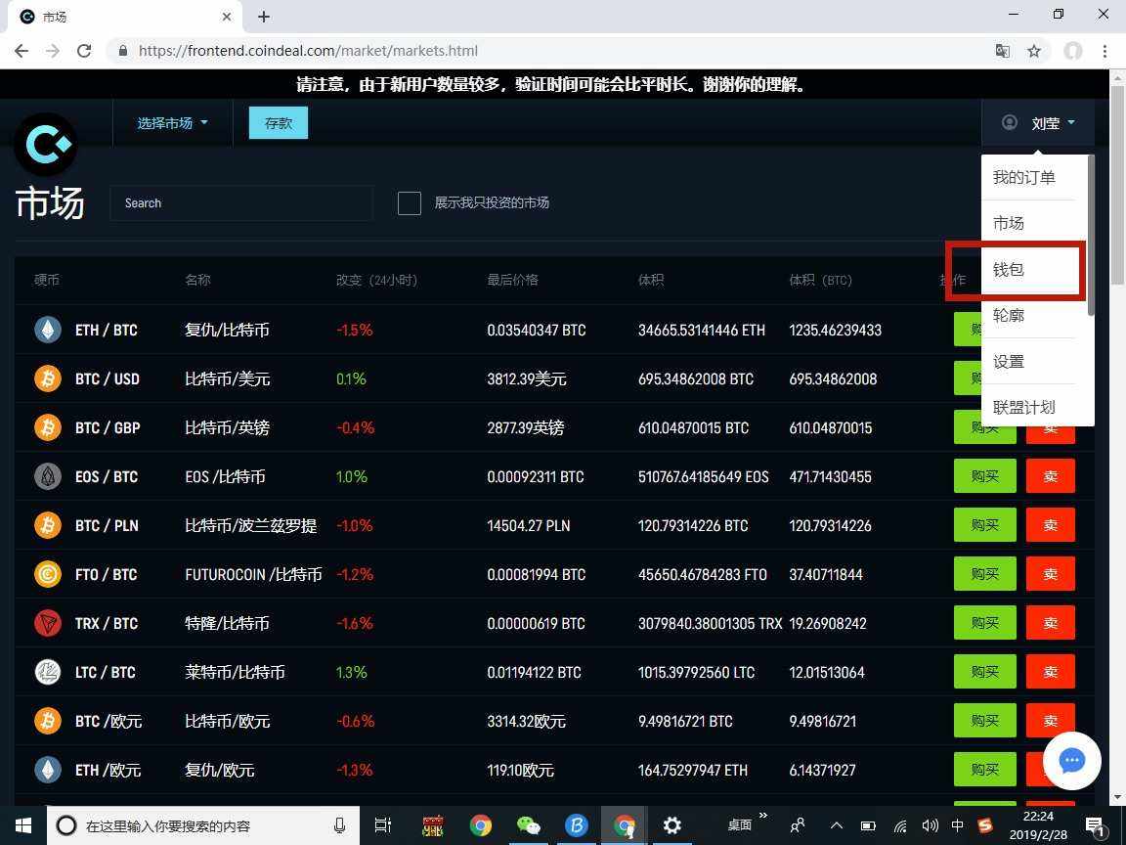
Task: Click the BTC / USD Bitcoin coin icon
Action: pyautogui.click(x=48, y=378)
